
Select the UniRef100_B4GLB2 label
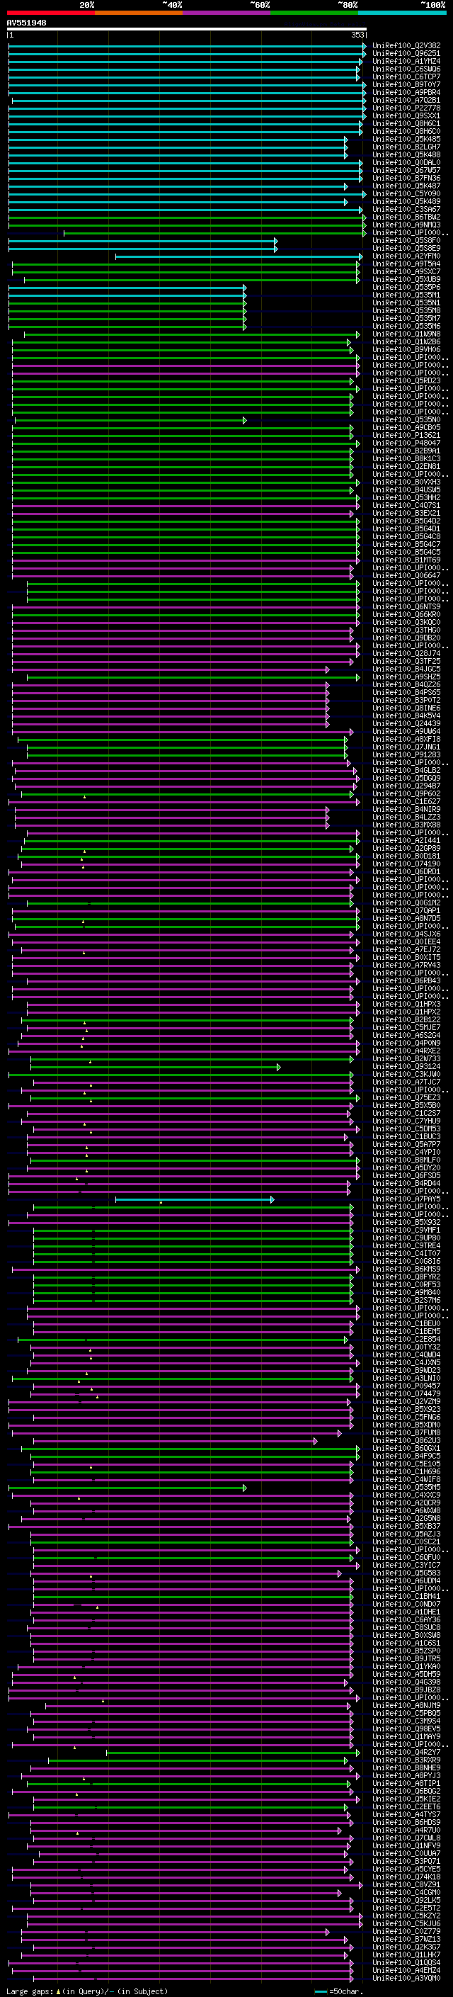coord(406,770)
